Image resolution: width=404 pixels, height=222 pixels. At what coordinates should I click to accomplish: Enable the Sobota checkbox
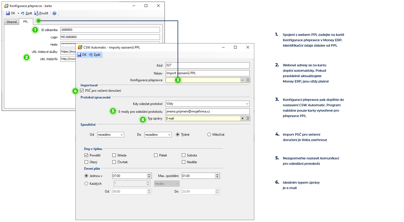pos(184,155)
